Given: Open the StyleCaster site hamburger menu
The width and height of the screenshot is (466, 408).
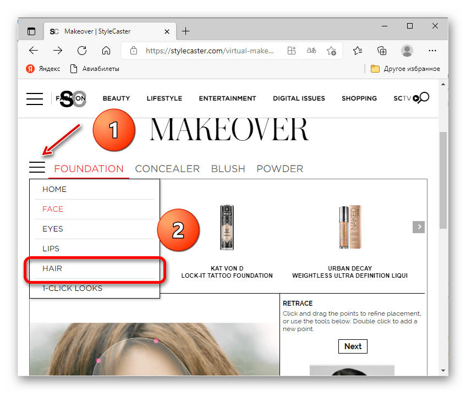Looking at the screenshot, I should 35,99.
